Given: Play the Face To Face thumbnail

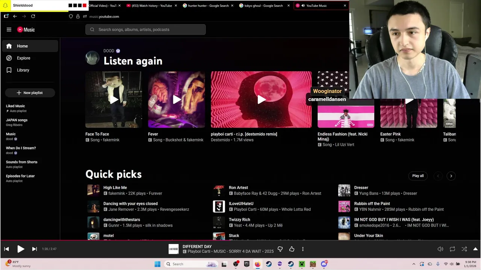Looking at the screenshot, I should click(x=114, y=99).
